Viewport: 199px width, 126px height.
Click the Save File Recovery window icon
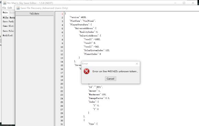pos(18,8)
